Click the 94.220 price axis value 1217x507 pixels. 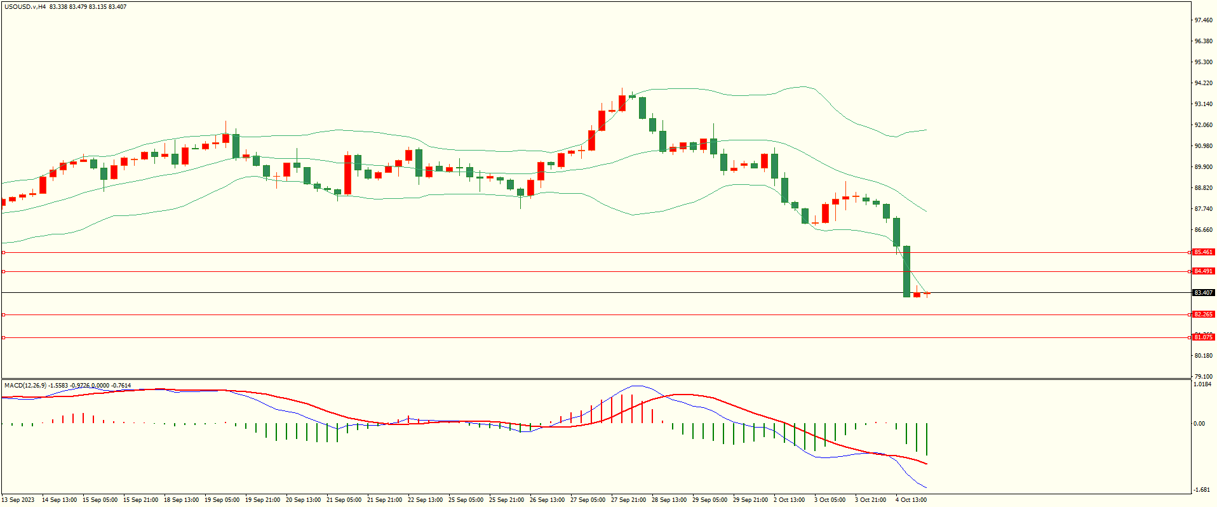[1203, 83]
